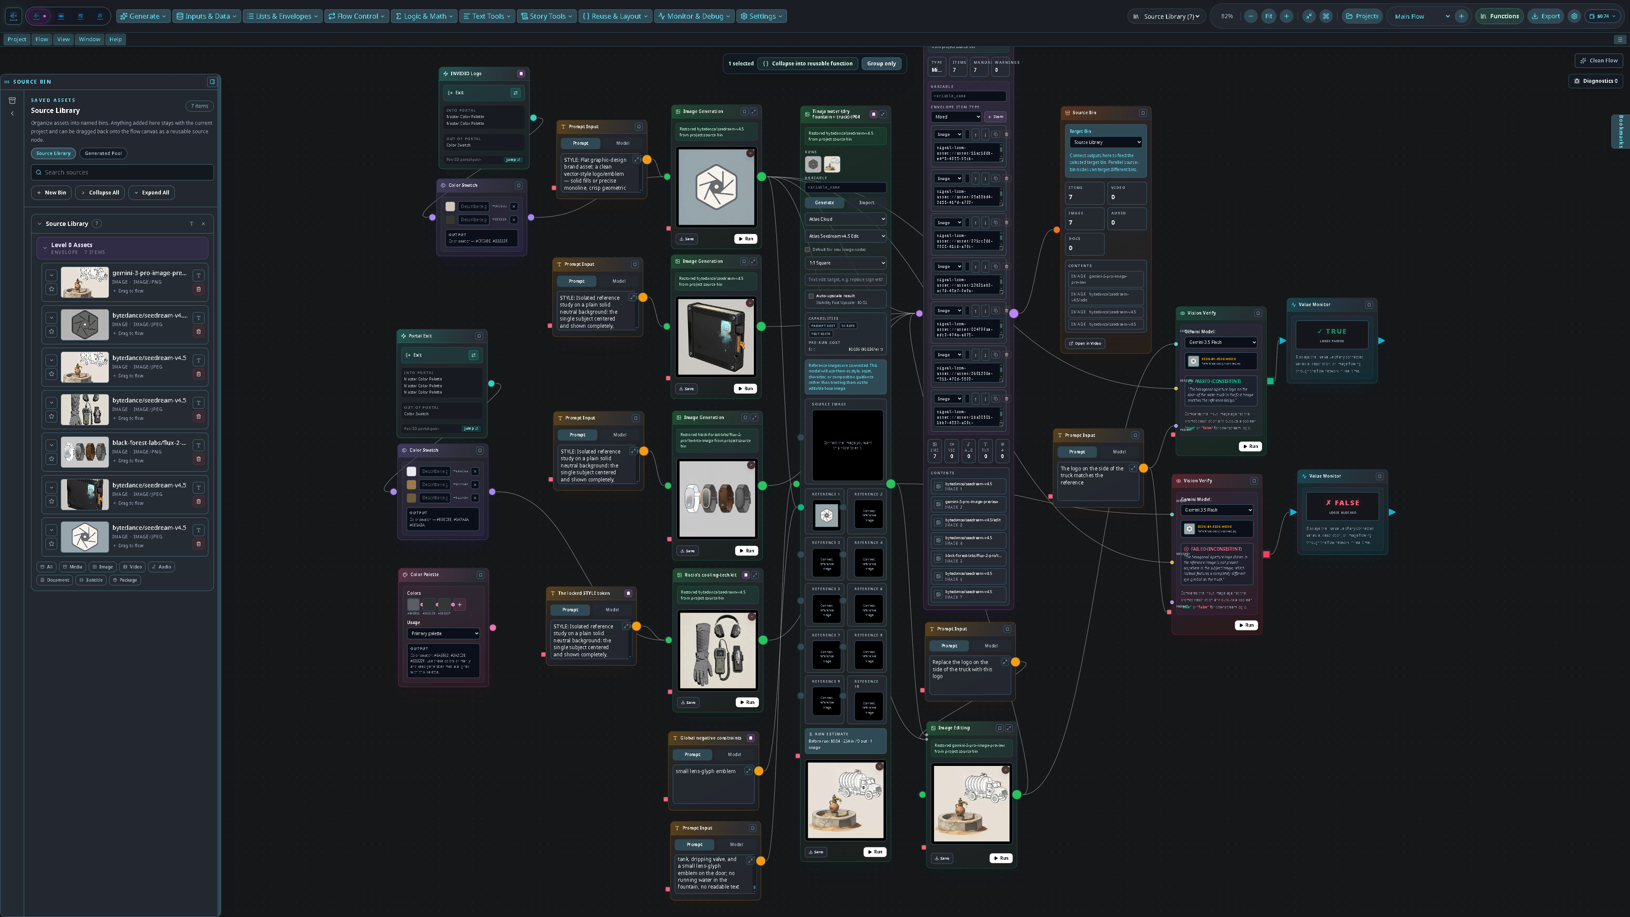The image size is (1630, 917).
Task: Toggle the Source Bin panel dock icon
Action: [212, 82]
